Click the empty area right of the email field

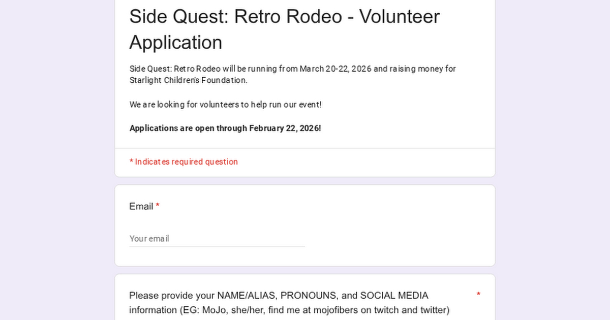396,239
